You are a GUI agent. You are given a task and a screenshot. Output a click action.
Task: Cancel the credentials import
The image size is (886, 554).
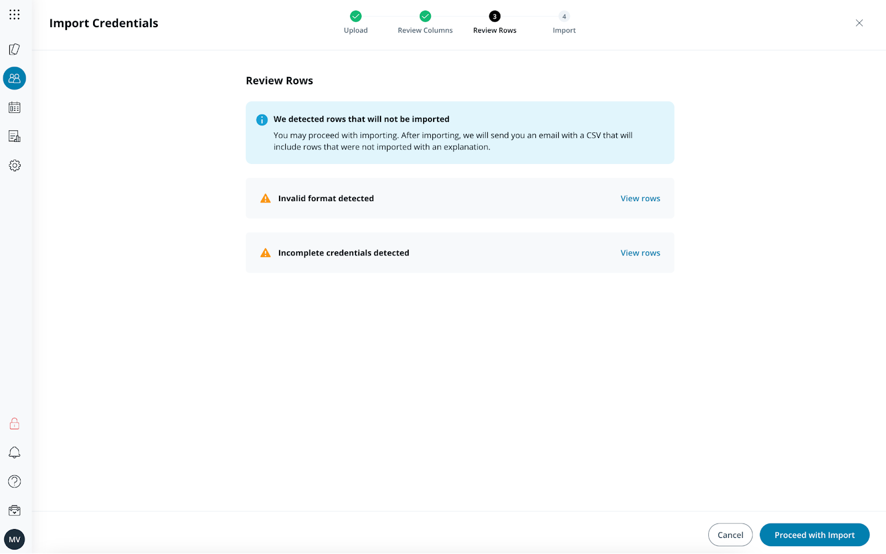pos(730,535)
